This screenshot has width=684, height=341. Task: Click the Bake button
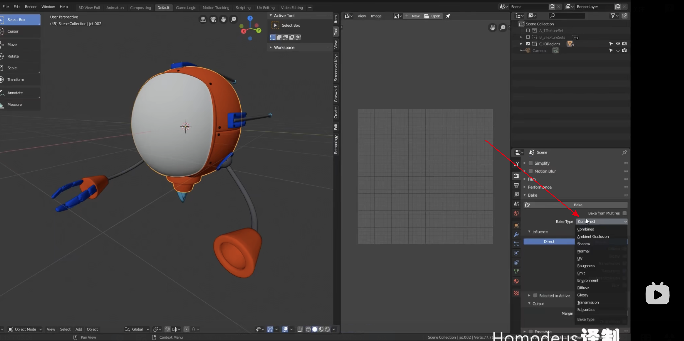pos(578,205)
